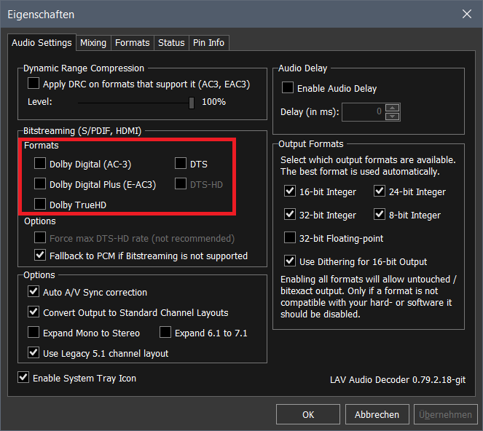This screenshot has width=483, height=431.
Task: Increase the audio delay with up arrow
Action: 392,108
